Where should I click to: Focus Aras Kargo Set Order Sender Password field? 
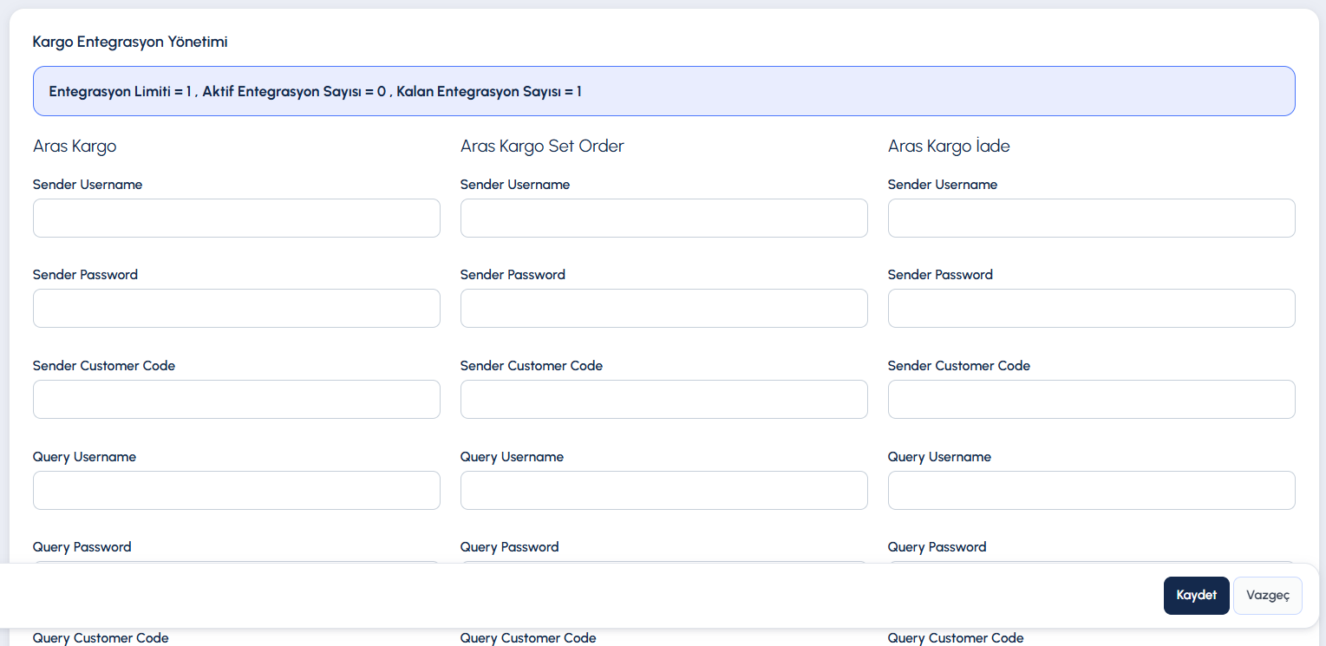coord(664,309)
